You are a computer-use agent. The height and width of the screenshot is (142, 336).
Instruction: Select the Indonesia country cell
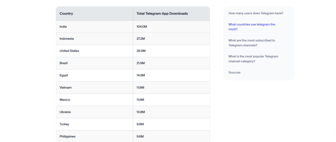[x=94, y=39]
